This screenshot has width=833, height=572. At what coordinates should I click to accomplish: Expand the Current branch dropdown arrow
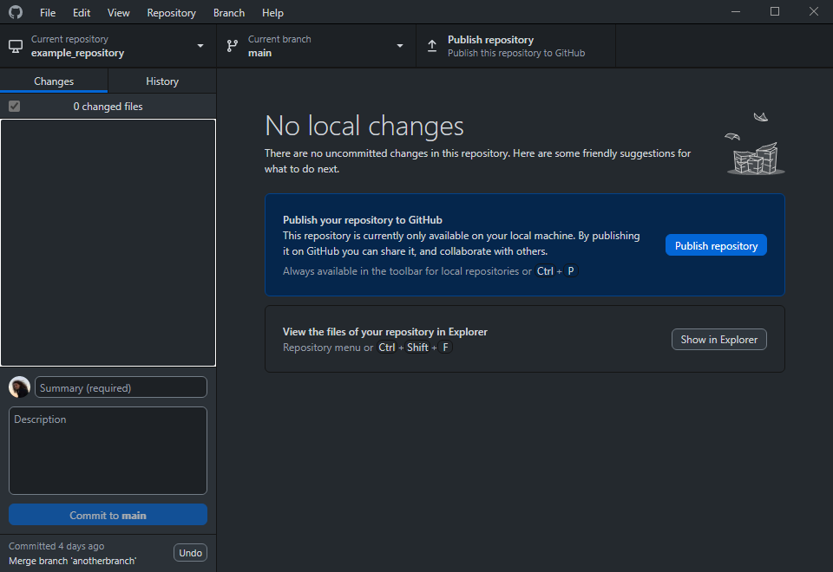click(x=400, y=46)
